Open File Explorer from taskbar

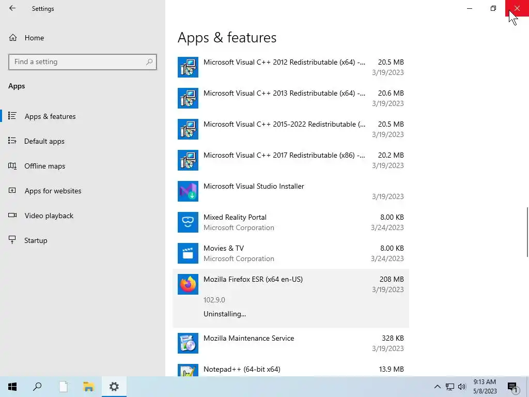[x=88, y=387]
